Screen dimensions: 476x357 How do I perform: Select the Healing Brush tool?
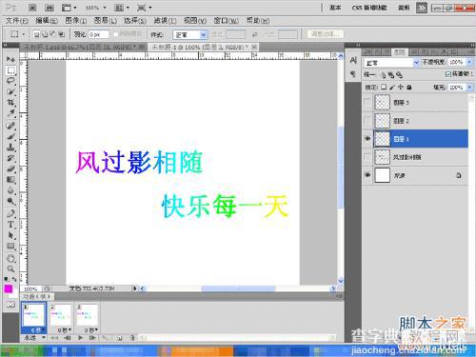[10, 126]
